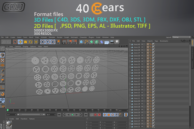Open the Object Manager Bookmarks menu
The height and width of the screenshot is (129, 194).
point(164,41)
